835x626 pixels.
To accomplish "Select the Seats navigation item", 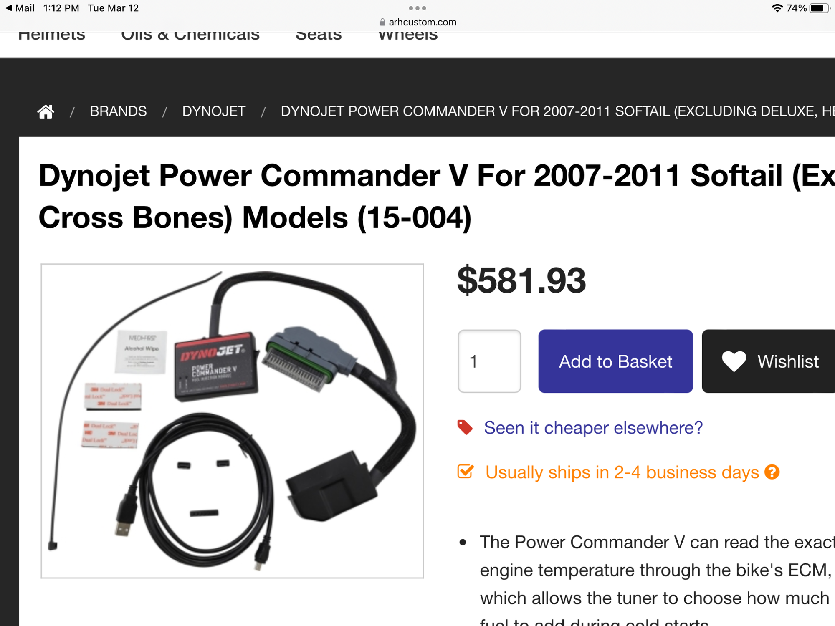I will (x=319, y=35).
